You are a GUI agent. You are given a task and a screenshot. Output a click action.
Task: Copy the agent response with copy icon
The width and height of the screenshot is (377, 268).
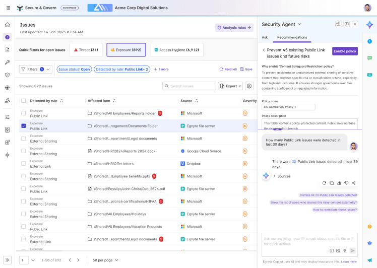click(x=332, y=183)
